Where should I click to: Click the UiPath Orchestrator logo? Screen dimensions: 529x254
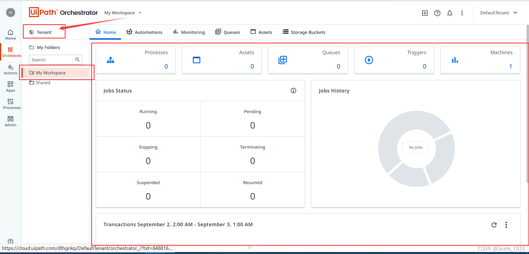63,12
